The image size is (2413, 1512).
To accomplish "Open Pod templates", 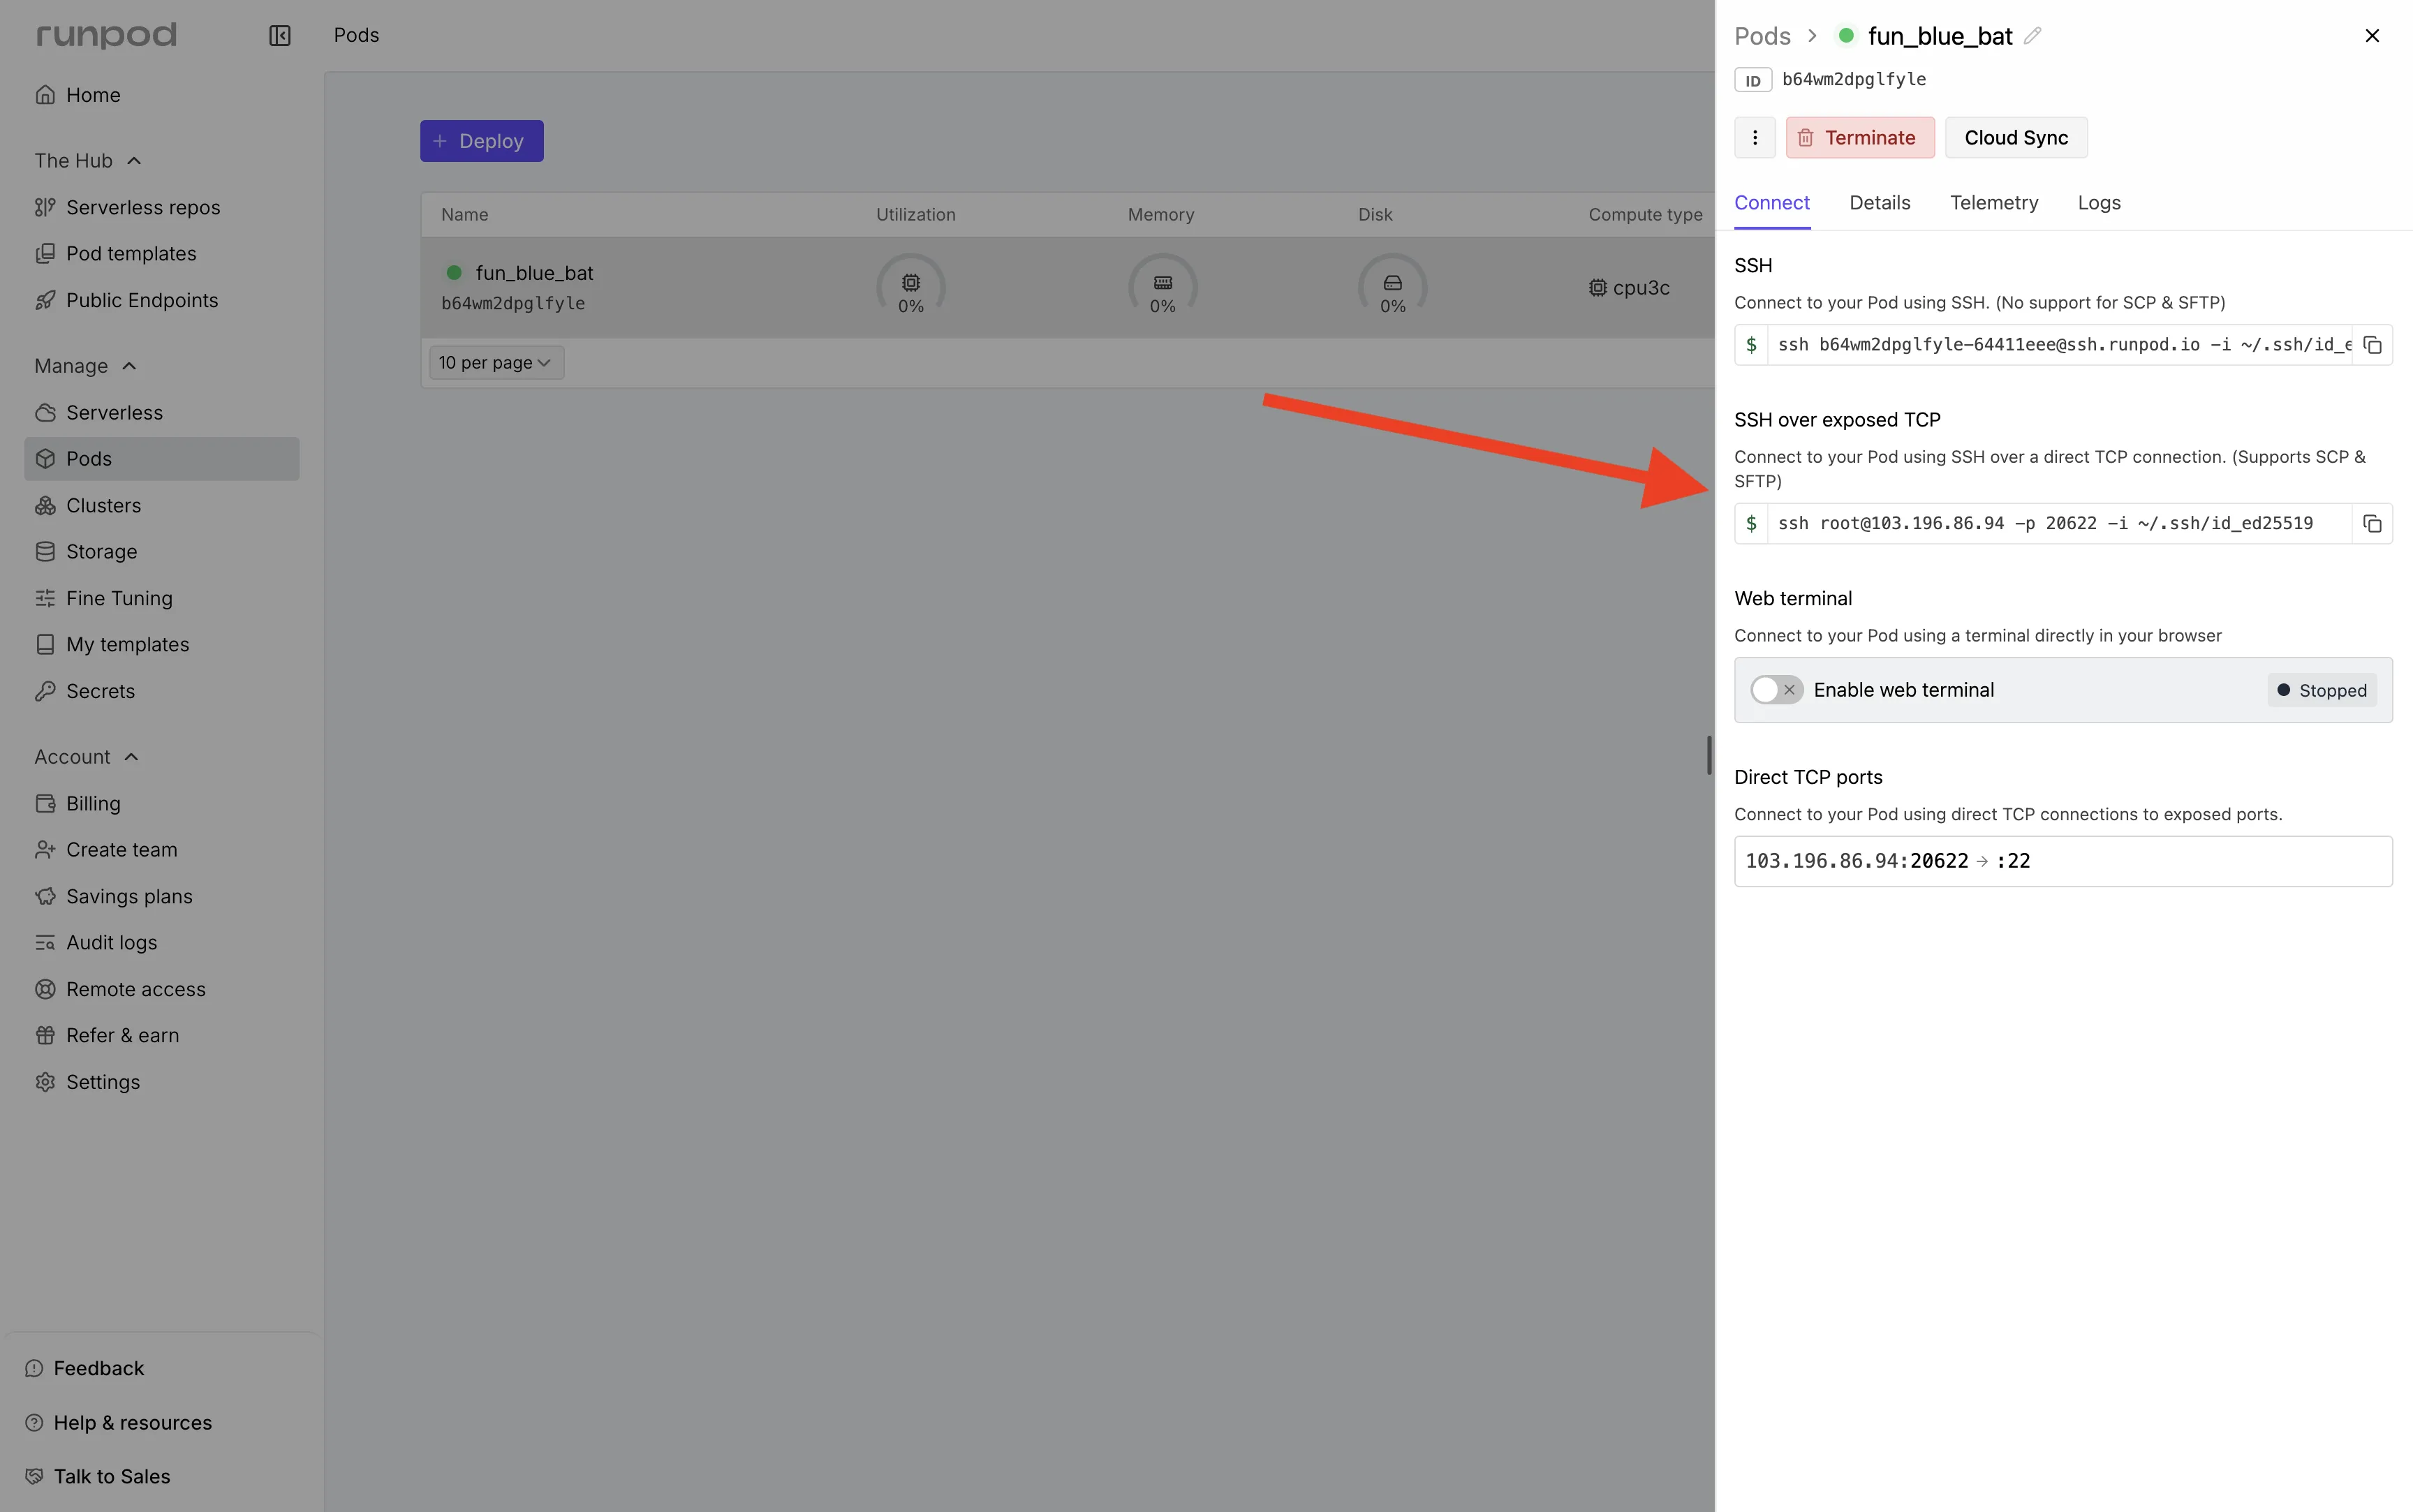I will click(x=162, y=254).
